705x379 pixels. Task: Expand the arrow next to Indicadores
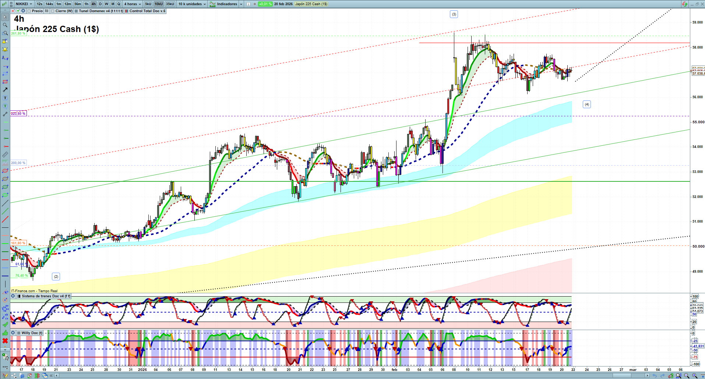[241, 4]
